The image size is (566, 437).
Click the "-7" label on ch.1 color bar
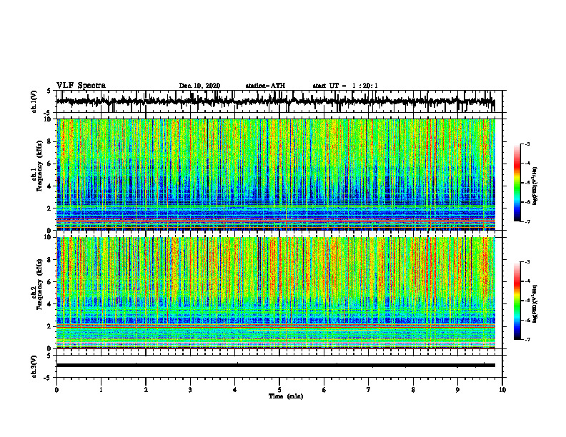pyautogui.click(x=527, y=221)
